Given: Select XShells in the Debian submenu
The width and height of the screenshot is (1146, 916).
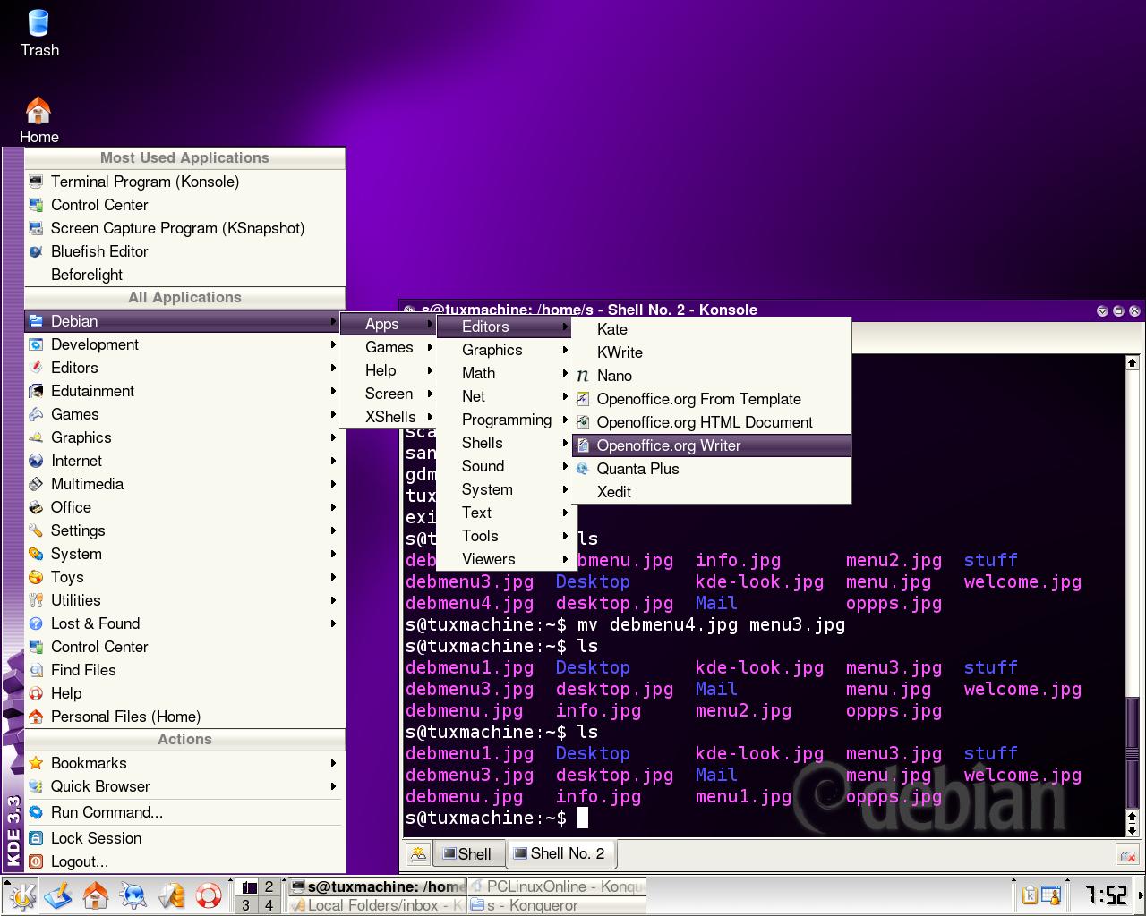Looking at the screenshot, I should (389, 417).
